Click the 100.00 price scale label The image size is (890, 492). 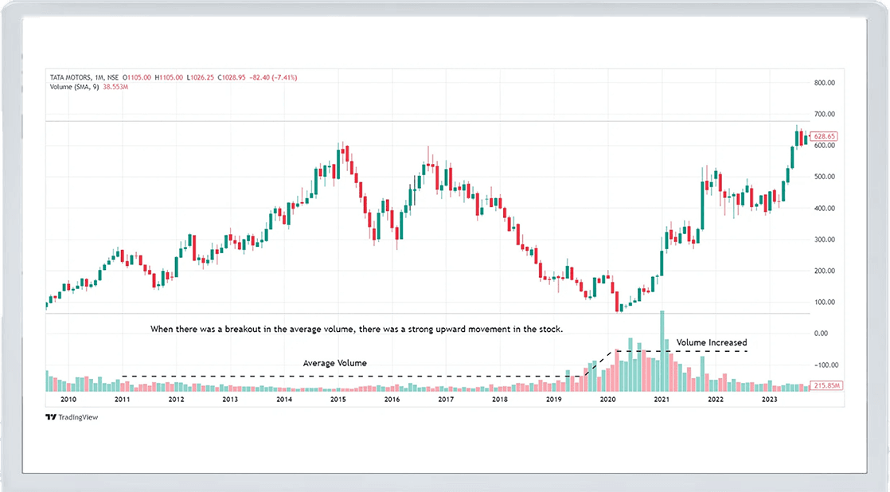[824, 303]
